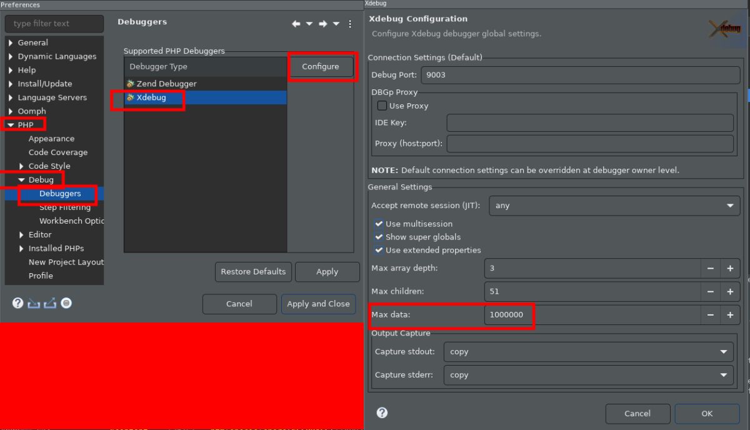Click the import preferences icon
The height and width of the screenshot is (430, 750).
click(x=34, y=303)
